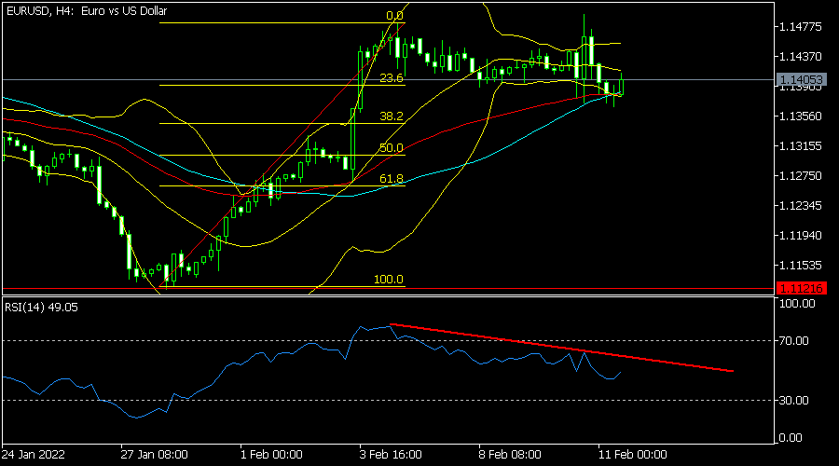This screenshot has height=466, width=839.
Task: Click the RSI 100.00 scale label
Action: (x=797, y=303)
